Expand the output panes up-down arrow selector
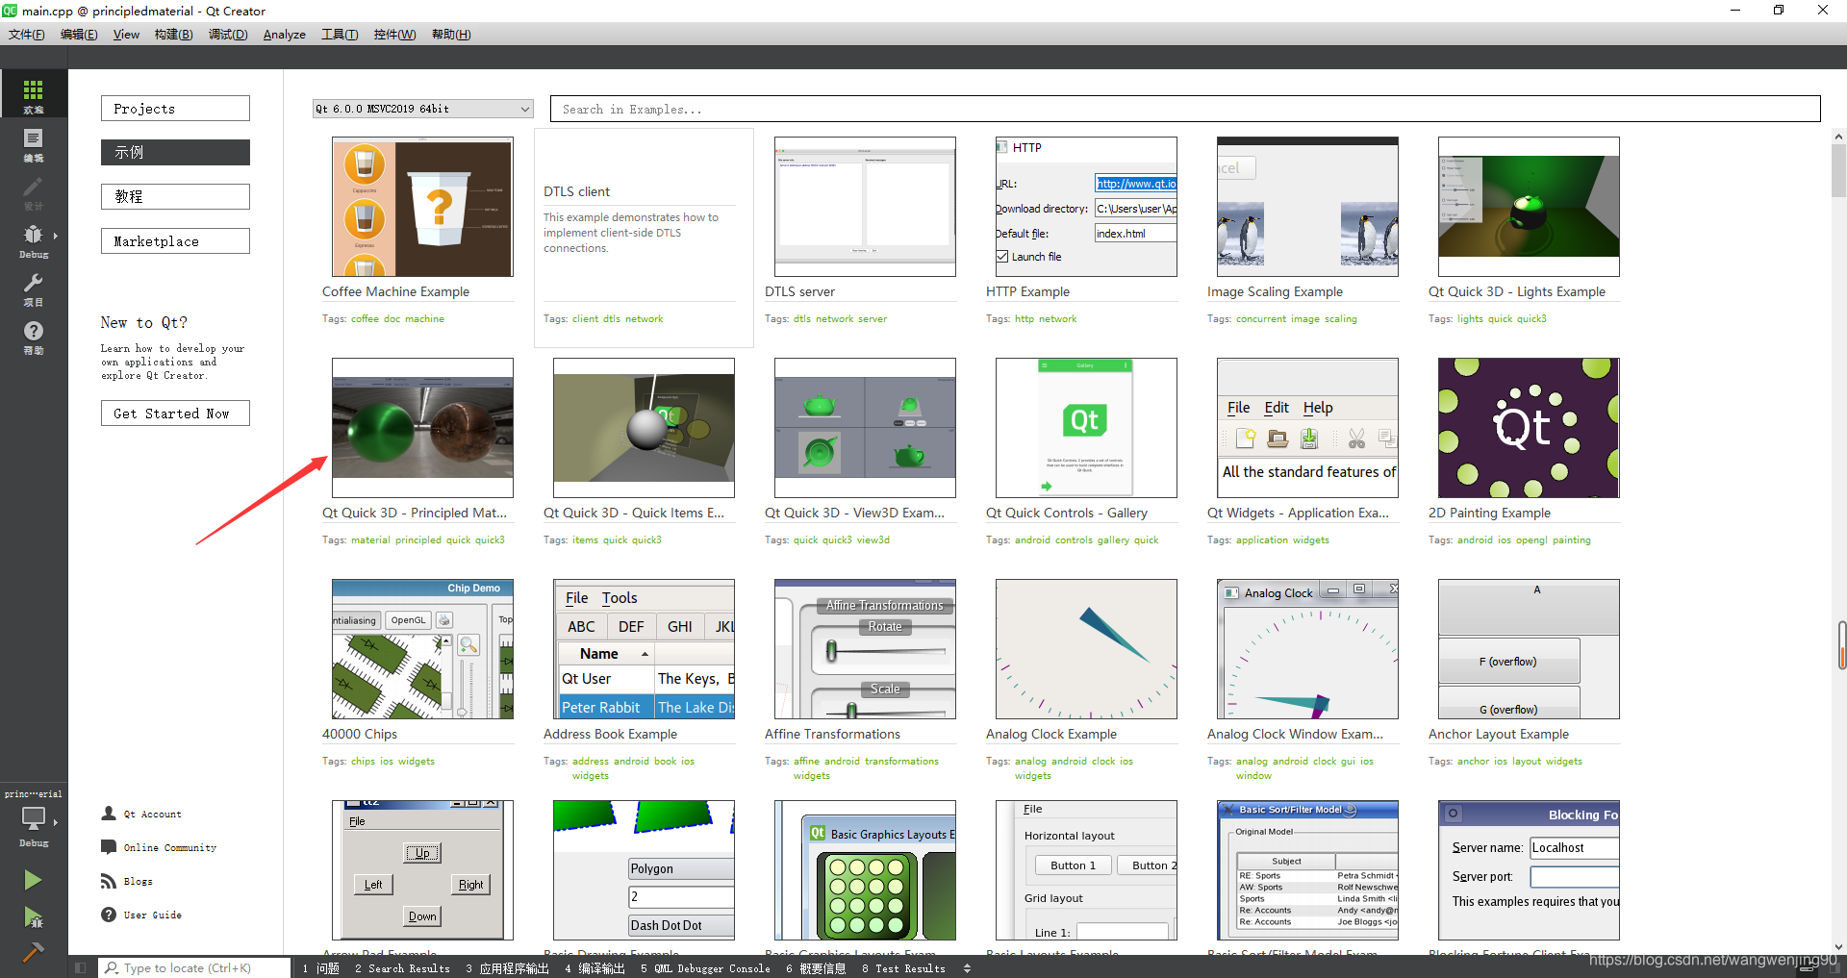The height and width of the screenshot is (978, 1847). pos(967,968)
